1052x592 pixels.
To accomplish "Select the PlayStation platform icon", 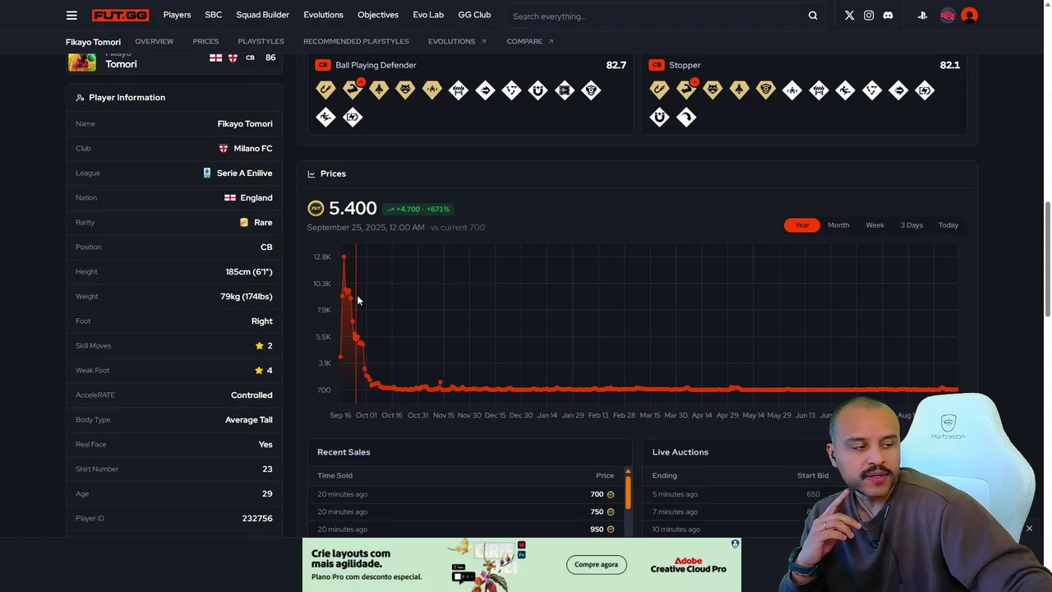I will click(x=922, y=16).
